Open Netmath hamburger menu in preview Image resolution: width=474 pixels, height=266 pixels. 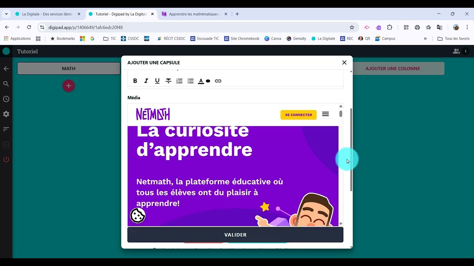click(x=326, y=114)
